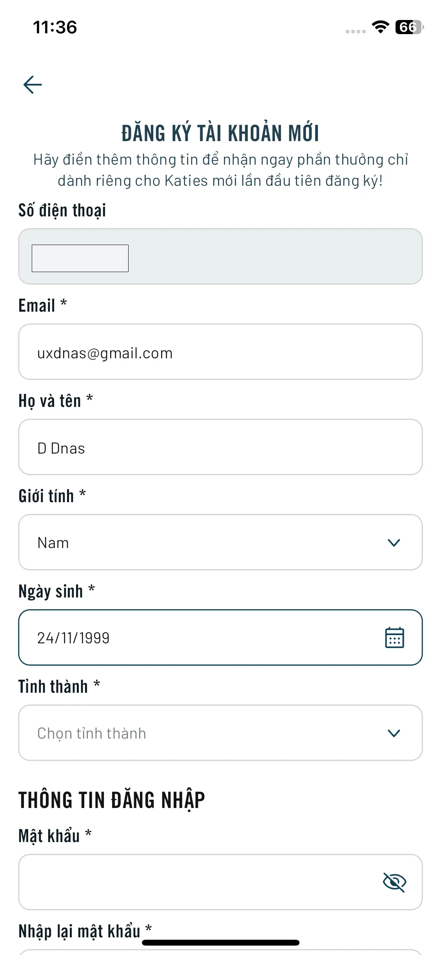
Task: Tap the cellular signal dots
Action: click(x=356, y=31)
